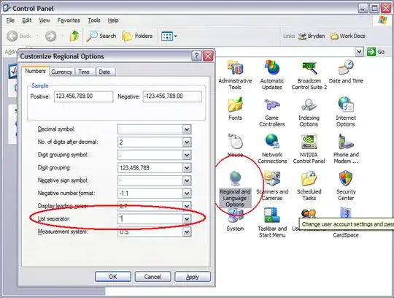Open Automatic Updates icon
The image size is (394, 298).
click(272, 68)
